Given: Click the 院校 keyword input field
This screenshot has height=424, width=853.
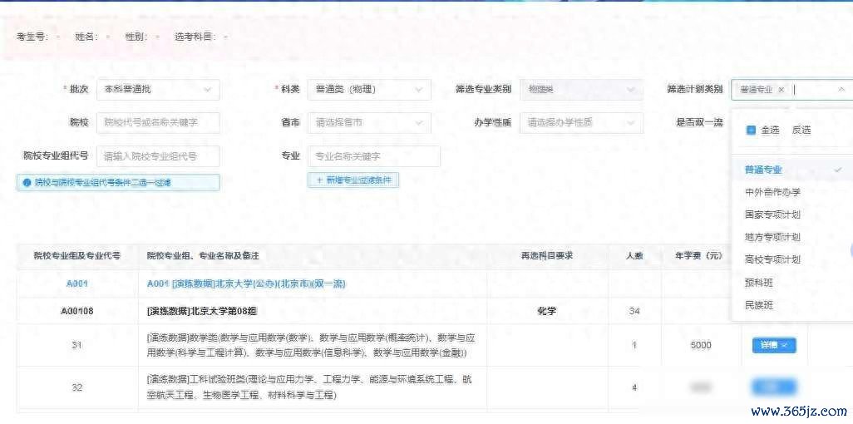Looking at the screenshot, I should (158, 123).
